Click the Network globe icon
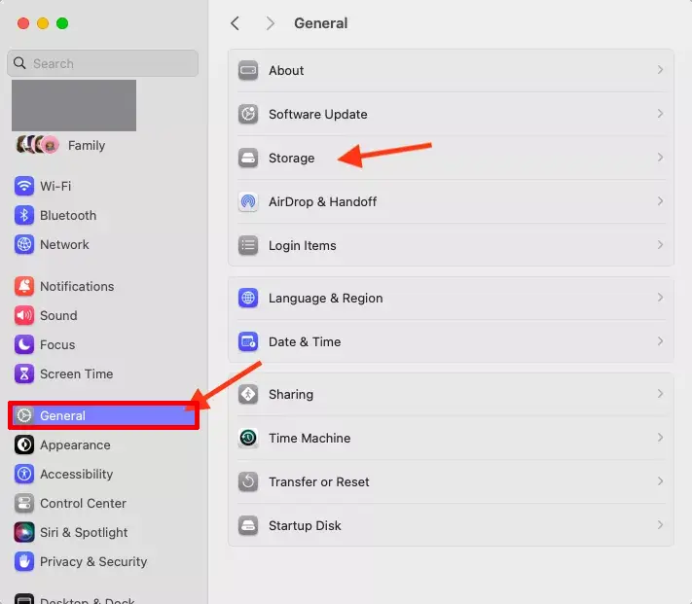 tap(24, 244)
